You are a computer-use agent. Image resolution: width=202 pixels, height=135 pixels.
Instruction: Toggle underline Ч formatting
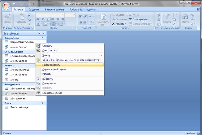click(x=47, y=19)
